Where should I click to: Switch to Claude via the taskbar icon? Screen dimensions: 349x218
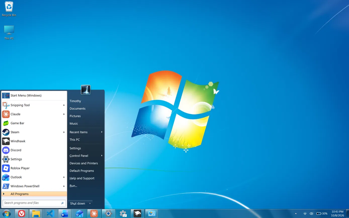[94, 214]
